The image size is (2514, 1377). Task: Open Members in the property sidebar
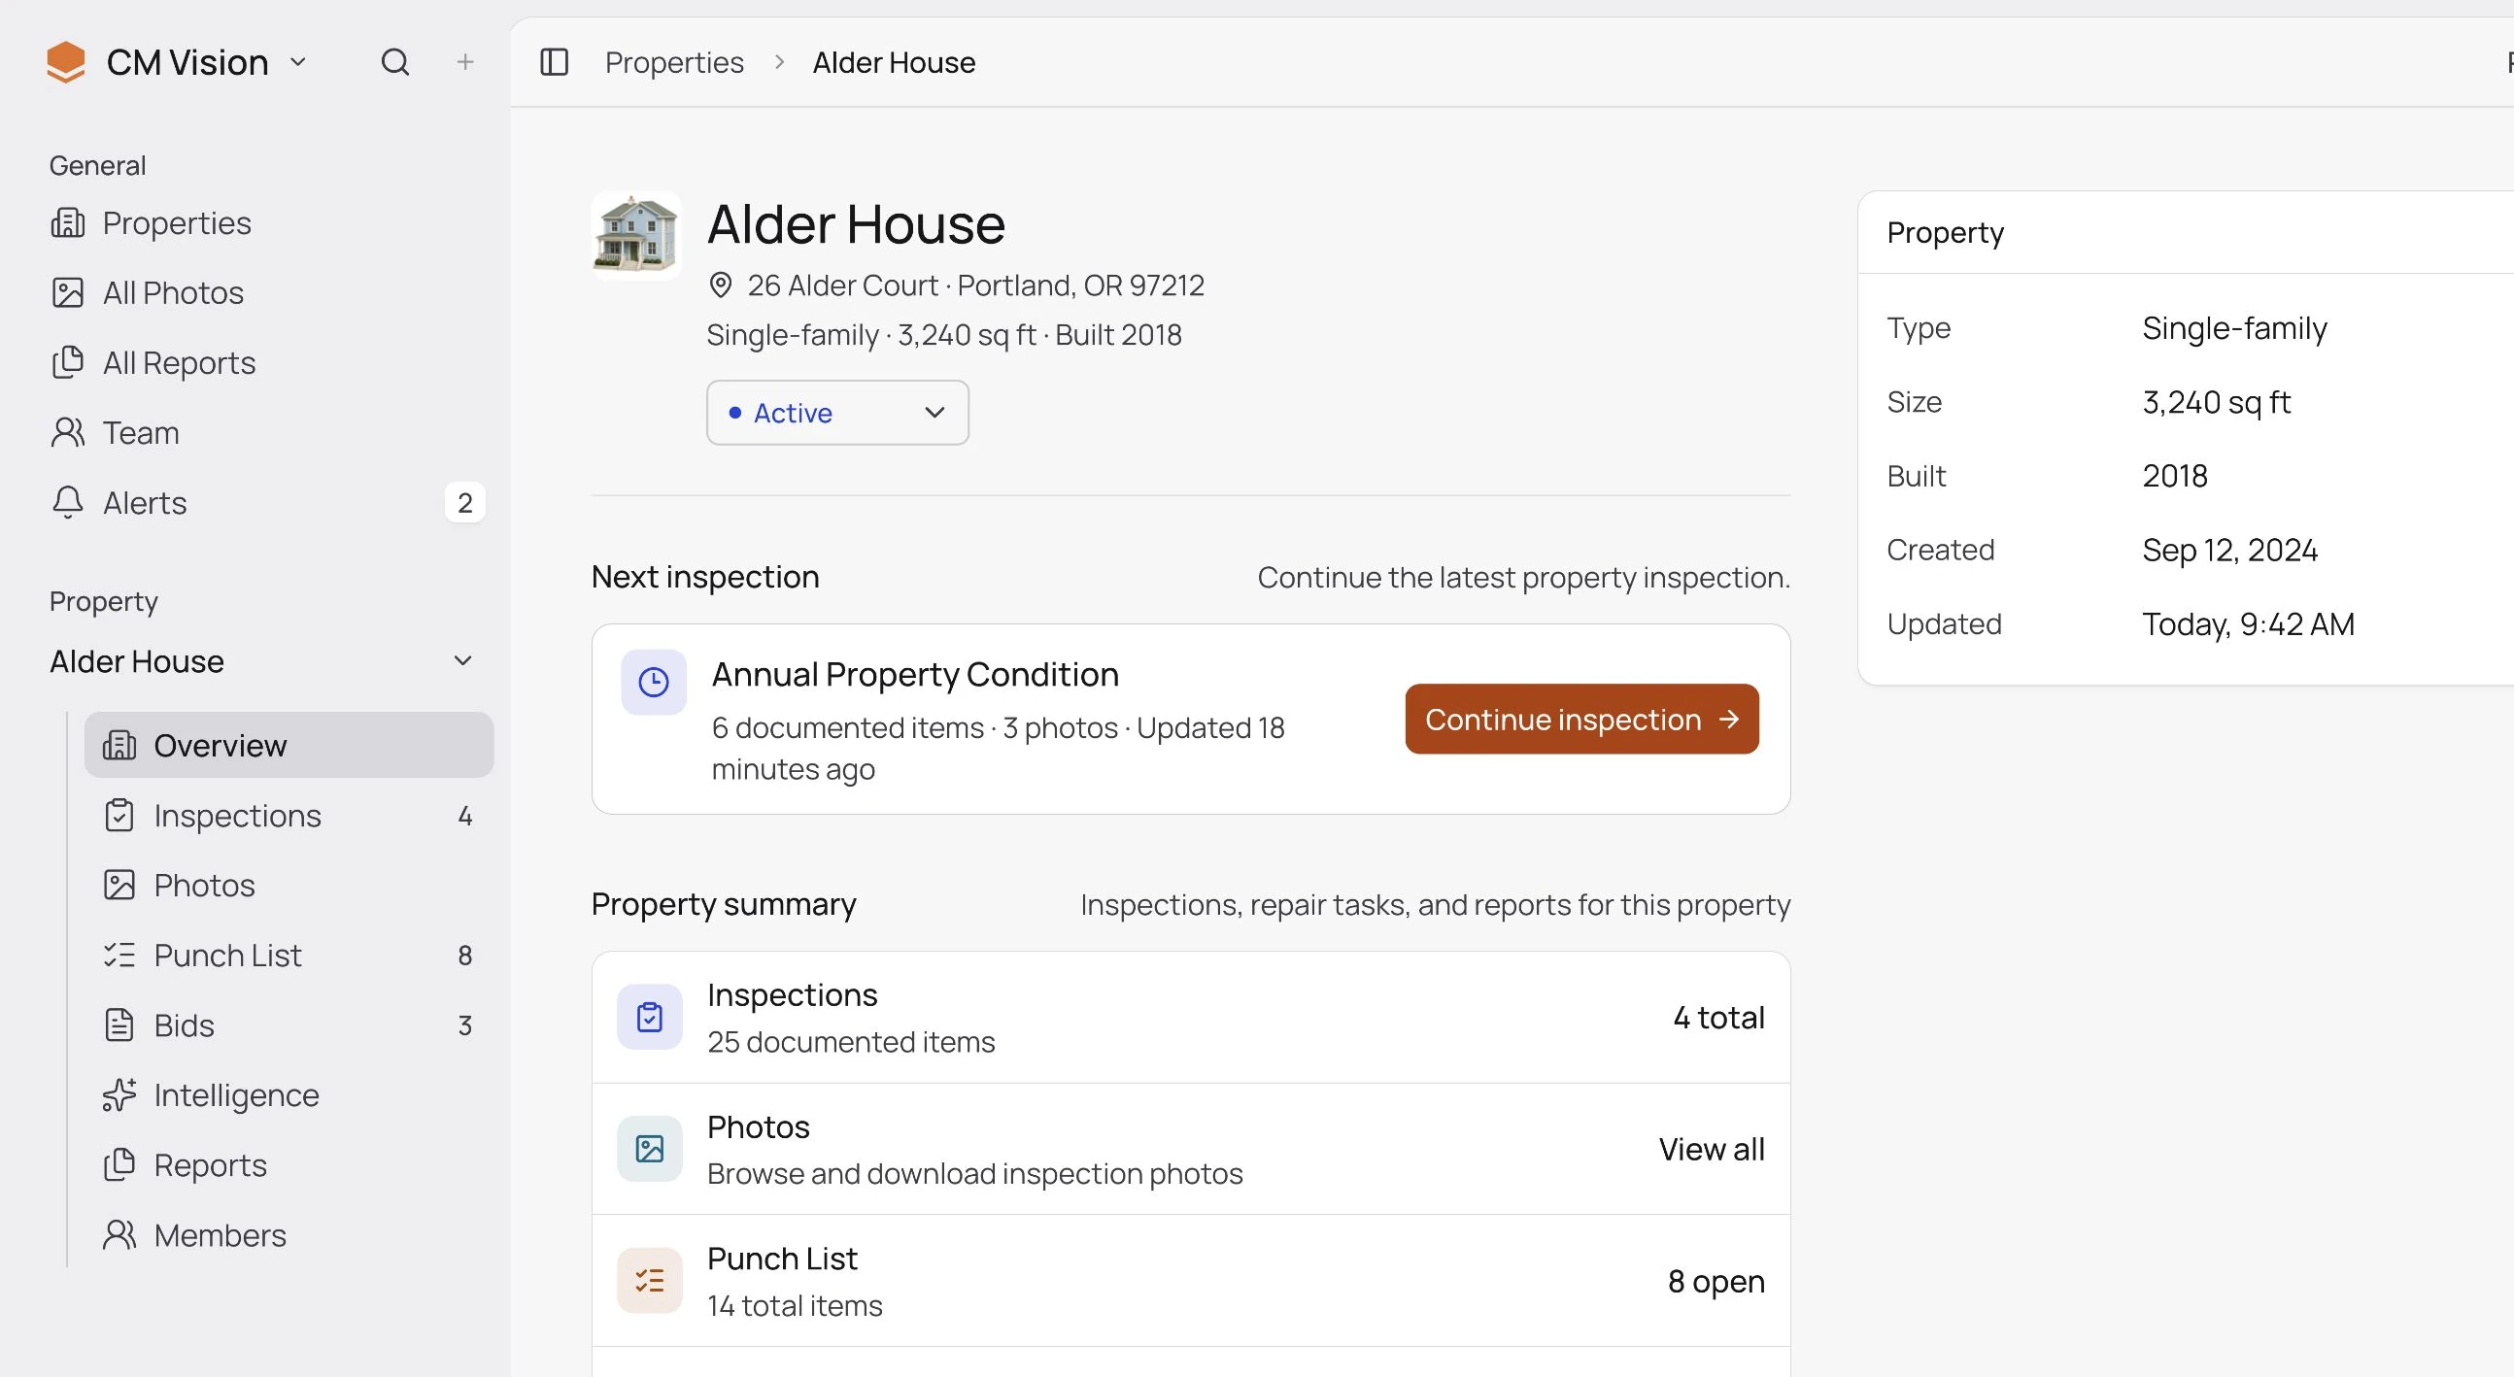click(x=289, y=1234)
